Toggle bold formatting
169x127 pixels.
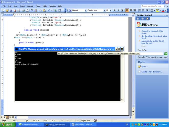114,10
